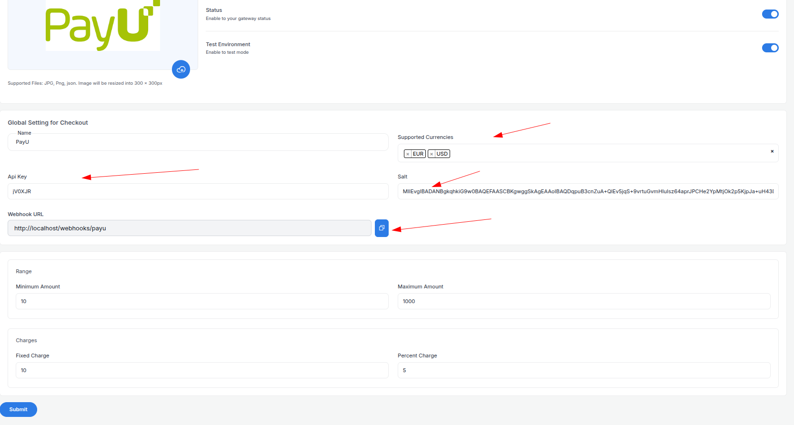
Task: Edit the Percent Charge field
Action: coord(584,370)
